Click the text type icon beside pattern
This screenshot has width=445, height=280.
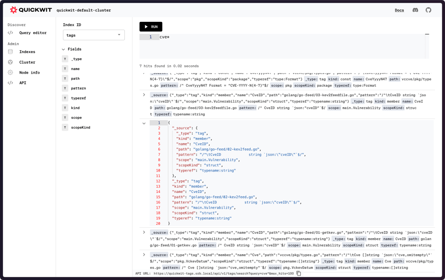(x=65, y=88)
